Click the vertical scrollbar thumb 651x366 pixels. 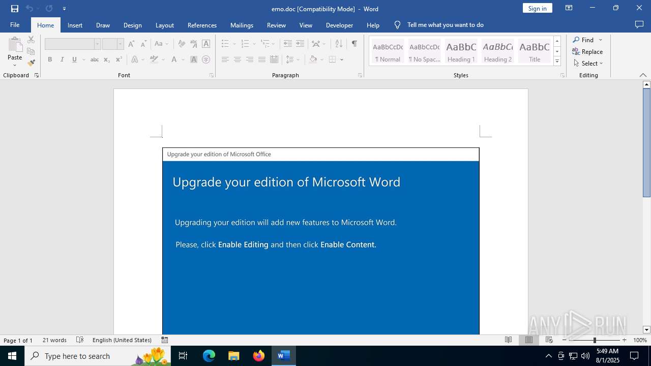(646, 143)
